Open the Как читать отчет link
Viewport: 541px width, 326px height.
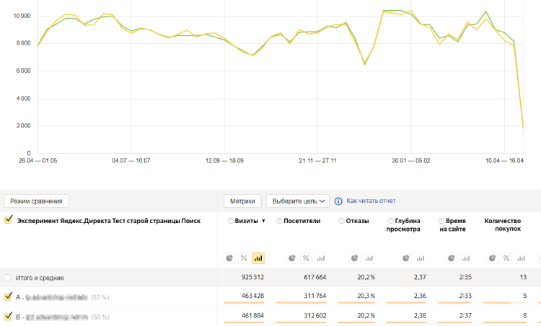point(371,202)
